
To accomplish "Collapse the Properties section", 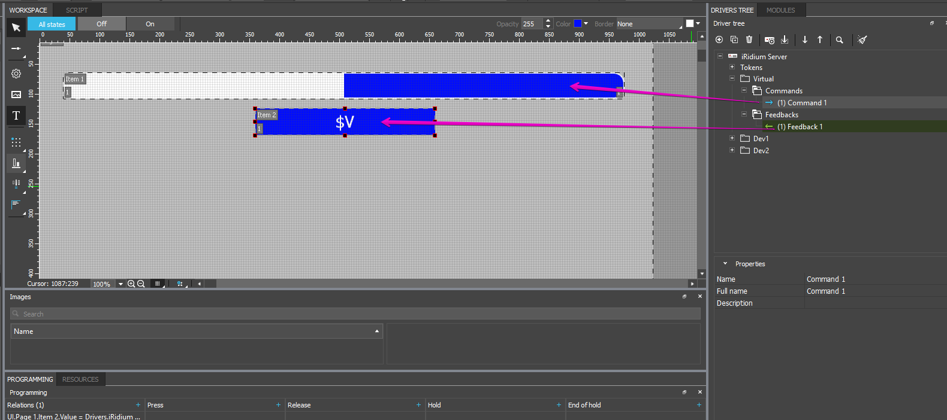I will [725, 264].
